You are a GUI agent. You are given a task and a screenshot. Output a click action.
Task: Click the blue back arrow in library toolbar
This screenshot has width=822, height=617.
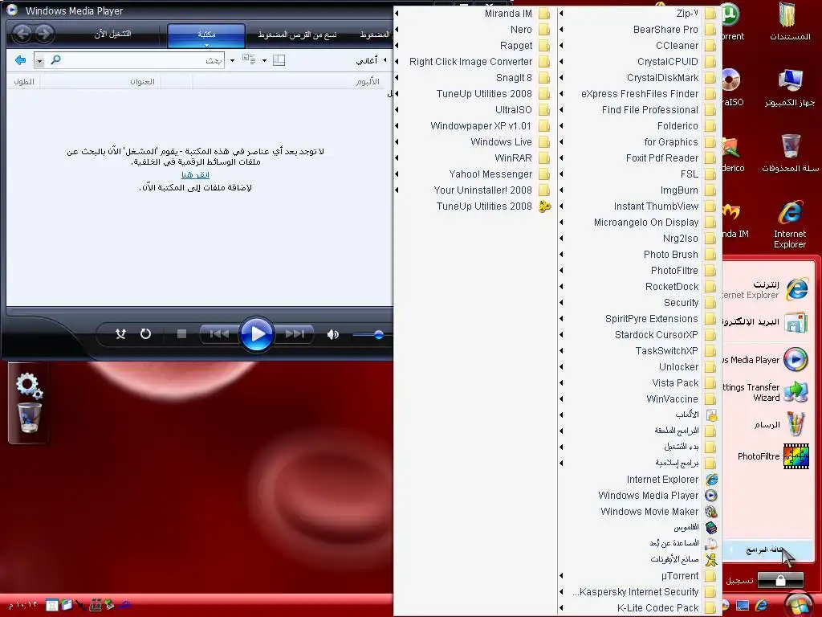pos(20,60)
